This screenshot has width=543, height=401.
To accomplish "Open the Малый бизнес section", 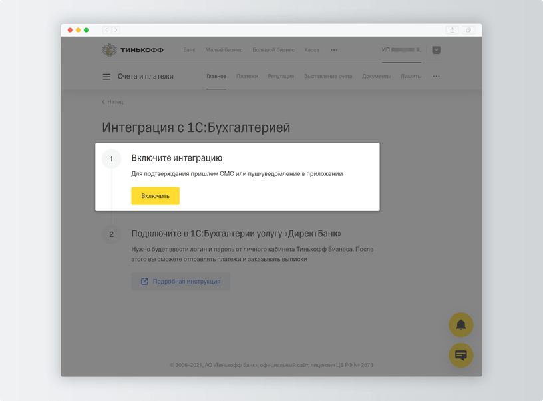I will 224,50.
